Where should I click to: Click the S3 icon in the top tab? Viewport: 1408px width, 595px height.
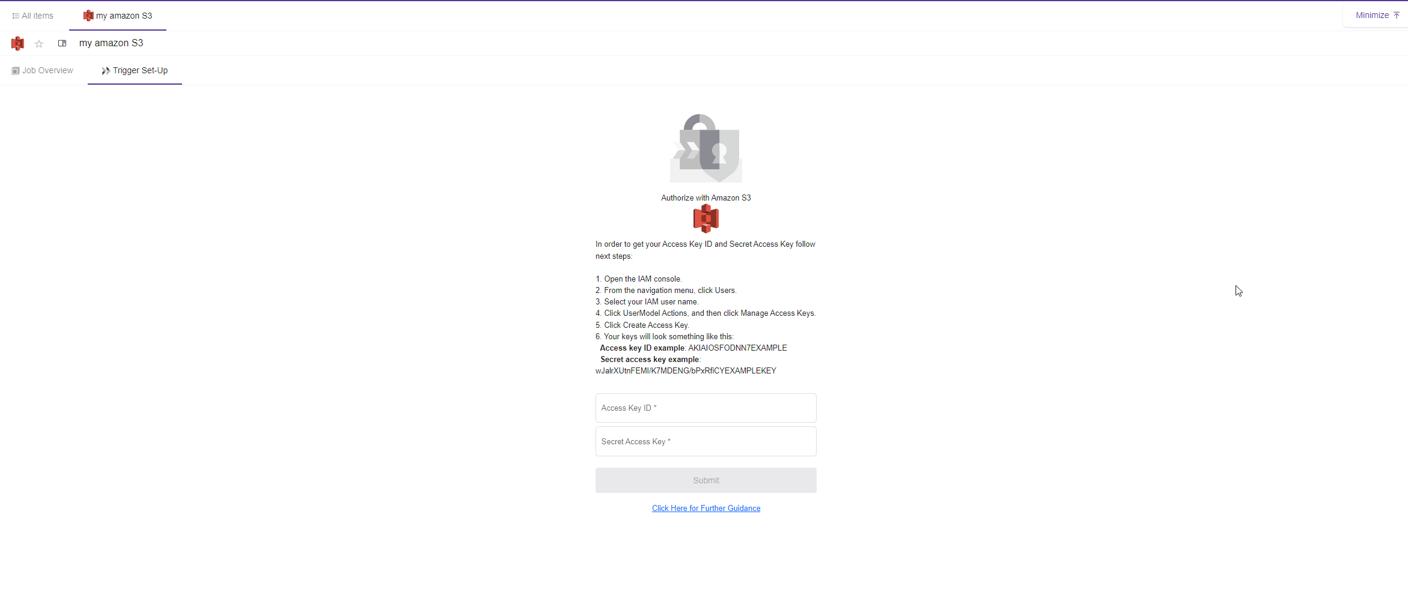tap(88, 16)
